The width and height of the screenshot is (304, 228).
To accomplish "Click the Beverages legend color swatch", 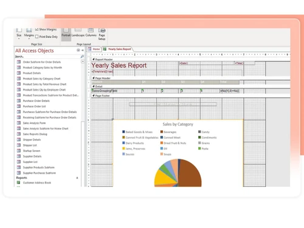I will (x=162, y=132).
